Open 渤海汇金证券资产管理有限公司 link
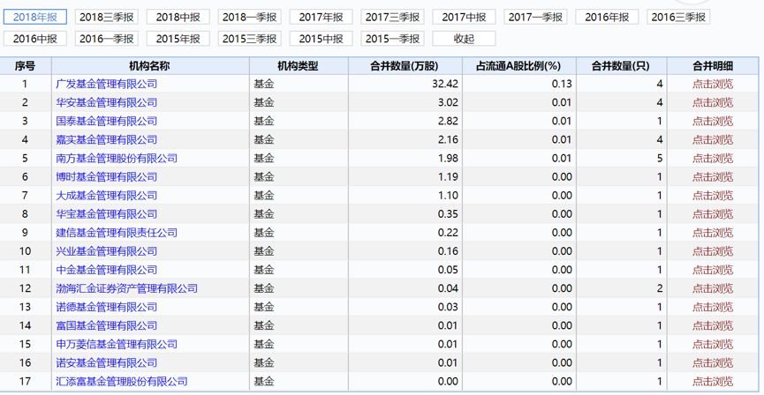The width and height of the screenshot is (764, 395). tap(126, 288)
